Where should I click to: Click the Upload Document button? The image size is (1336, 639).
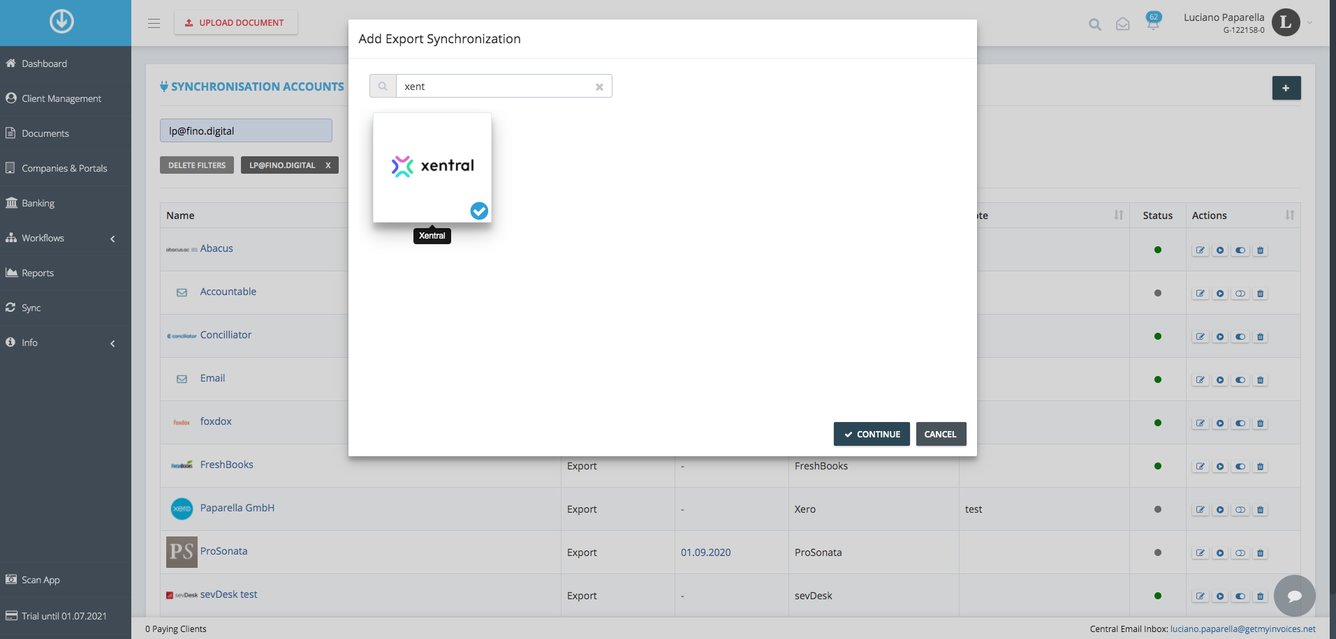click(x=235, y=22)
